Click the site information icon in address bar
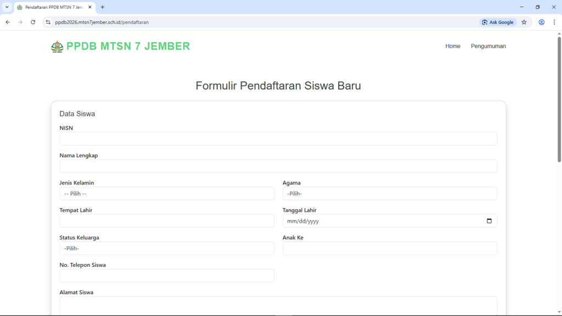The height and width of the screenshot is (316, 562). click(x=48, y=22)
